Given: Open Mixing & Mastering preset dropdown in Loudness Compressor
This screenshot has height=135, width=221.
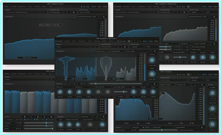Looking at the screenshot, I should click(132, 12).
